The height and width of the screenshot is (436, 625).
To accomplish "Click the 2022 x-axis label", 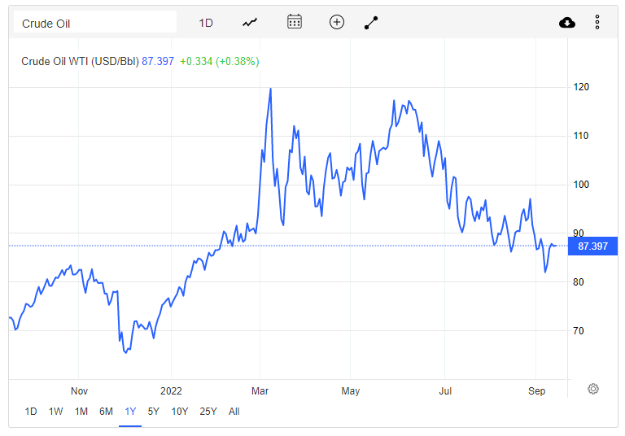I will (171, 391).
